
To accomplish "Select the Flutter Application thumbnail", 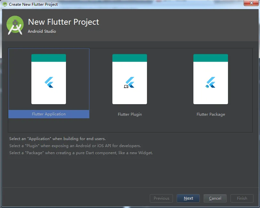I will click(x=49, y=79).
